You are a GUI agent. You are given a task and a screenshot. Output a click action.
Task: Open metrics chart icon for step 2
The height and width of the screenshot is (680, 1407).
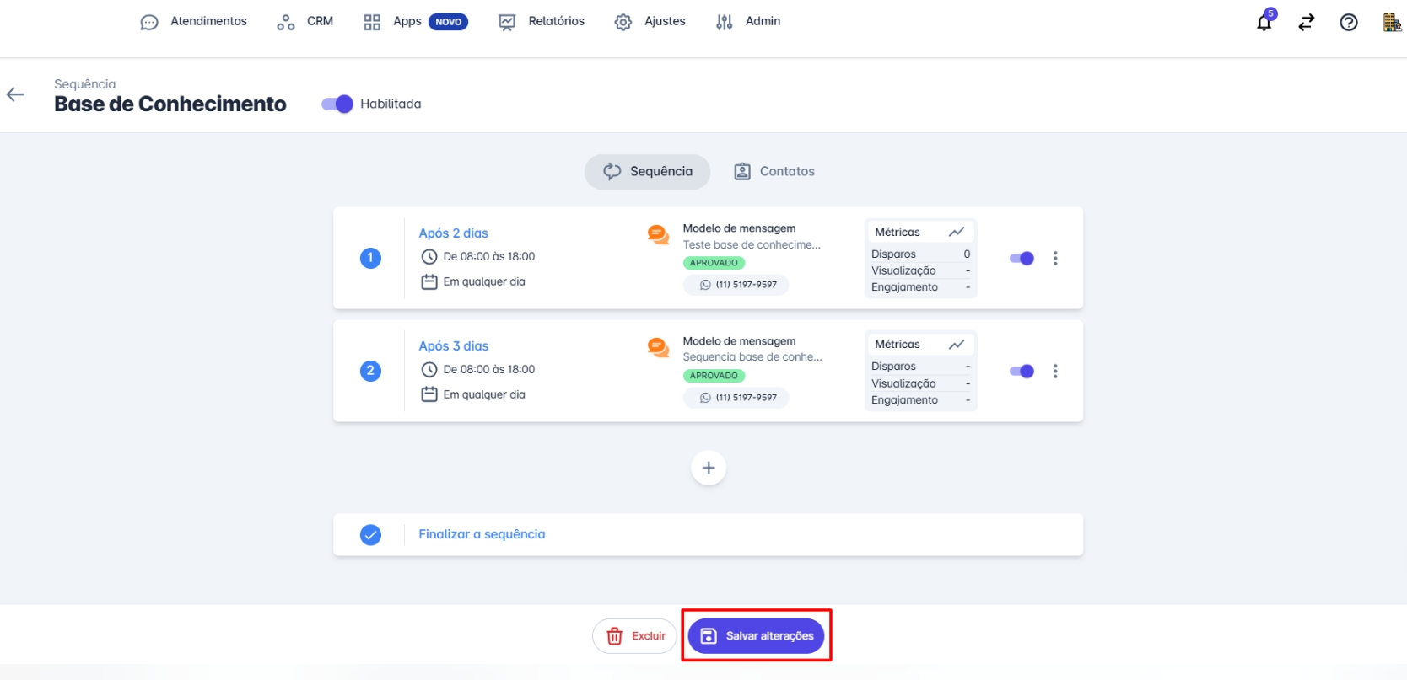956,345
